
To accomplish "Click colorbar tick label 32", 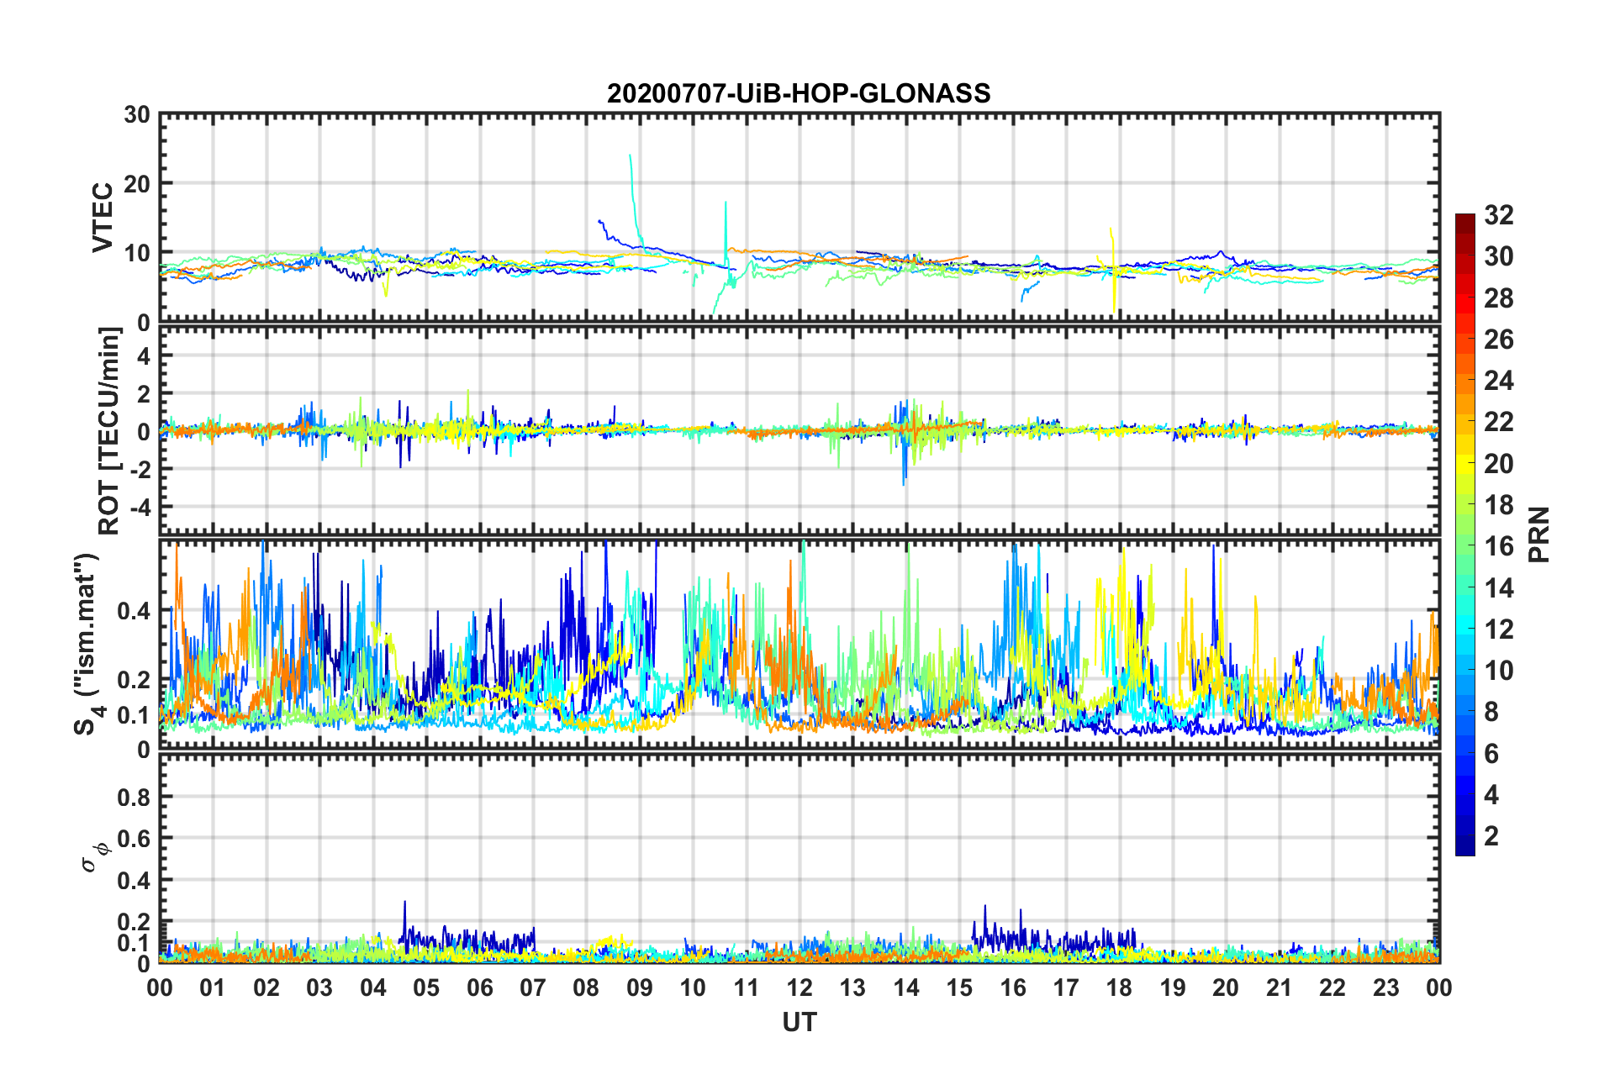I will click(1498, 215).
